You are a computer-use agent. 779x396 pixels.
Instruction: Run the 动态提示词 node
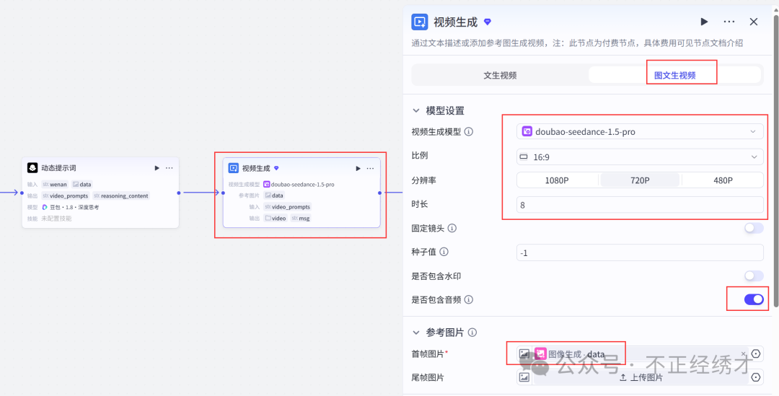(x=157, y=168)
